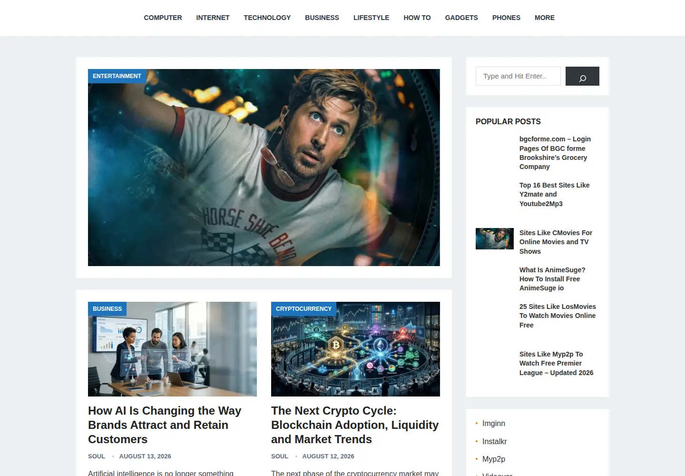The height and width of the screenshot is (476, 685).
Task: Click the CRYPTOCURRENCY category badge
Action: coord(303,309)
